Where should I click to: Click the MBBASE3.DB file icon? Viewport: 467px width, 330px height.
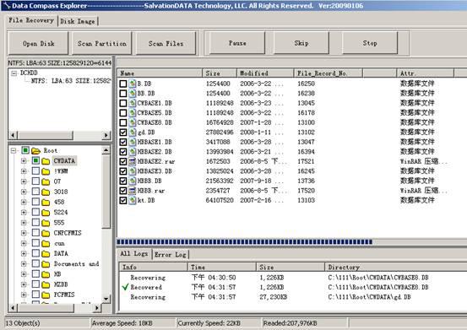[x=133, y=171]
